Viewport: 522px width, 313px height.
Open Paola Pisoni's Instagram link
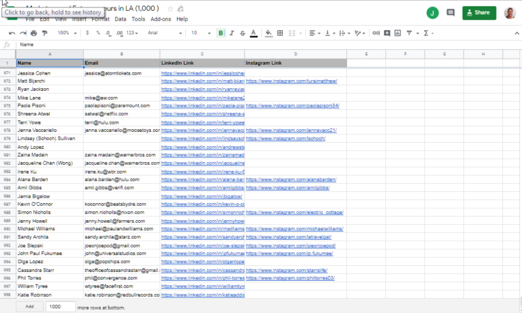pos(292,105)
